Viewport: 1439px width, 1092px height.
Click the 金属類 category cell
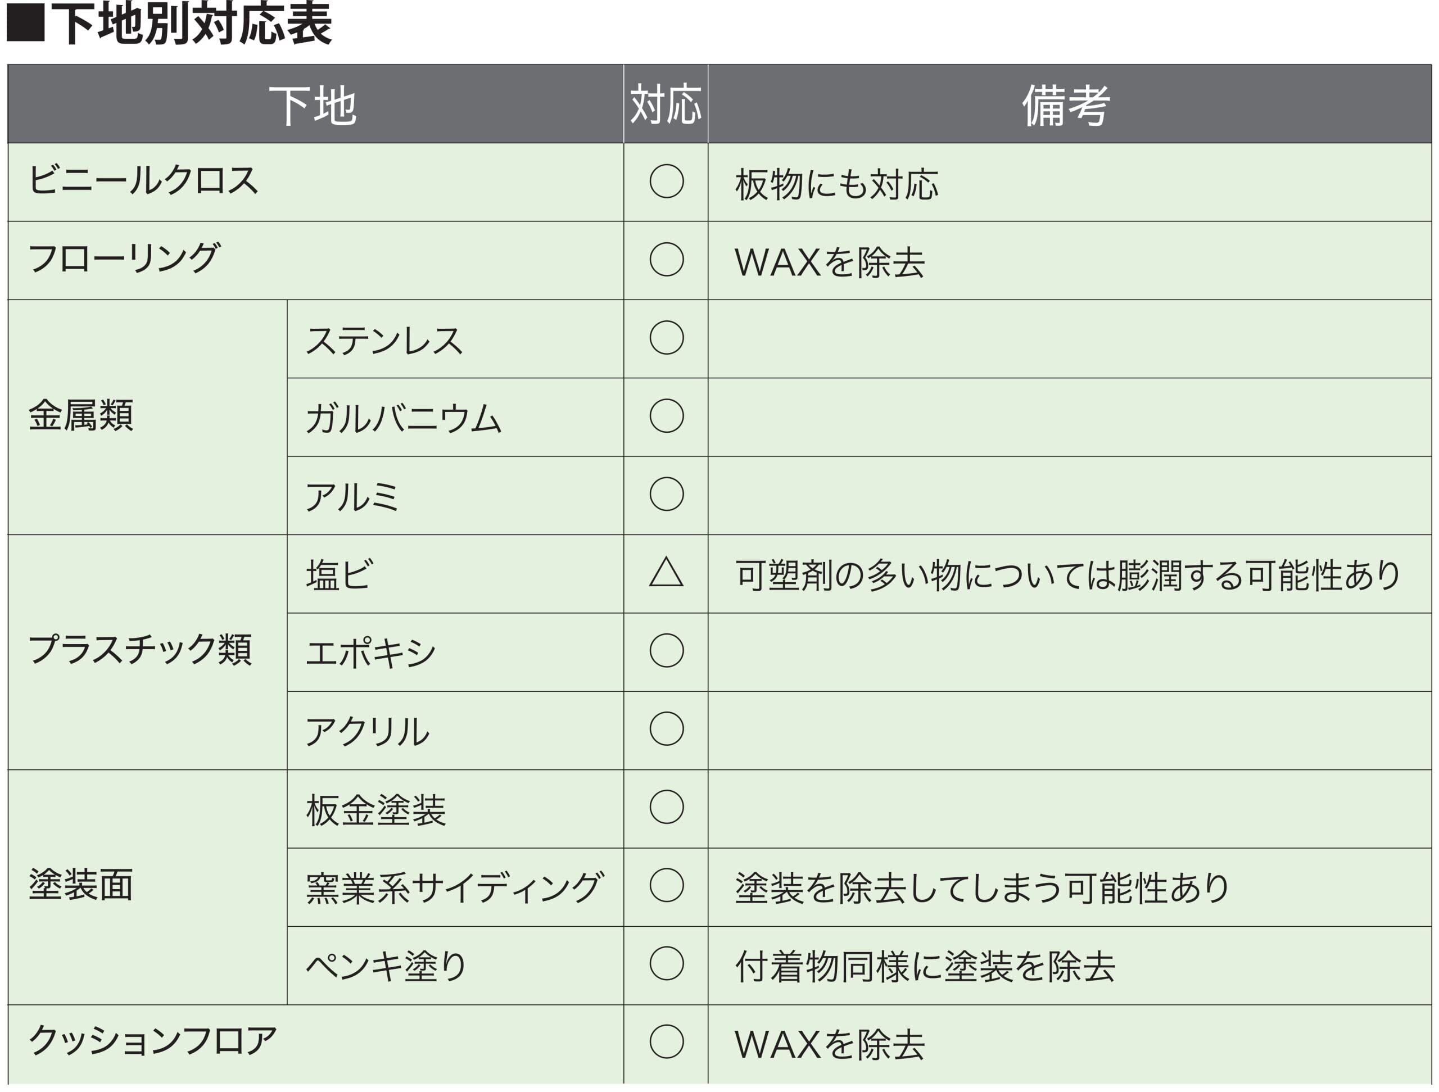[82, 416]
